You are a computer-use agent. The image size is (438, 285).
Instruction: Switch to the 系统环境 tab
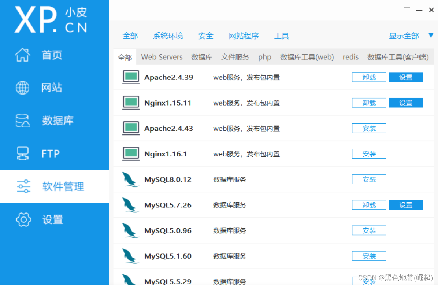pyautogui.click(x=168, y=36)
